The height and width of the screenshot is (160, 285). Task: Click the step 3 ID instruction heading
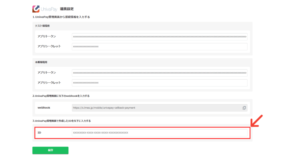pyautogui.click(x=62, y=121)
